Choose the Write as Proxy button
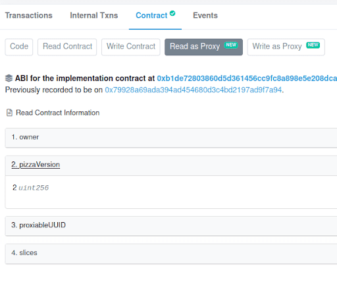This screenshot has height=286, width=337. pyautogui.click(x=286, y=47)
